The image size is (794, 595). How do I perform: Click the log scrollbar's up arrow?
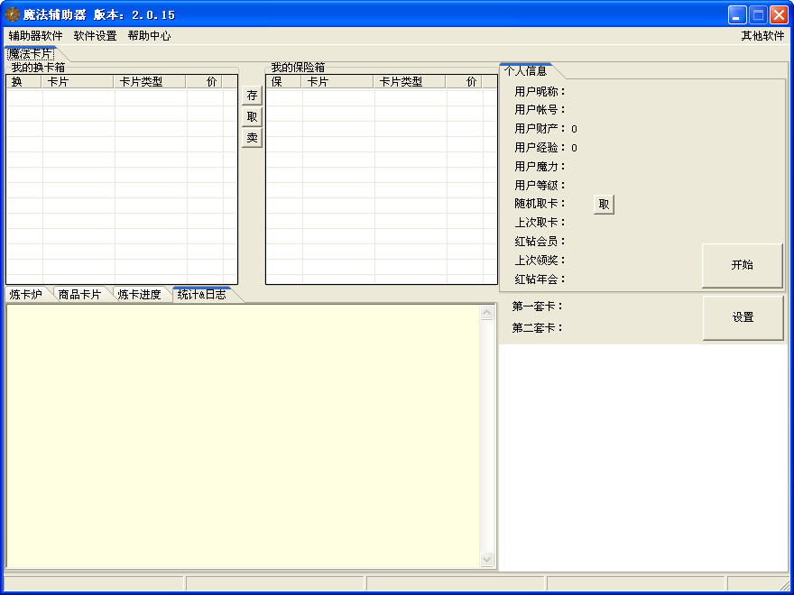487,313
